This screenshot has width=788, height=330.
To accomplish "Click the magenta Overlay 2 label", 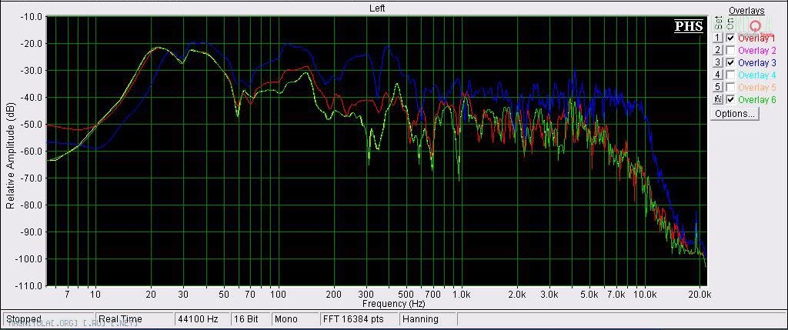I will pos(756,50).
